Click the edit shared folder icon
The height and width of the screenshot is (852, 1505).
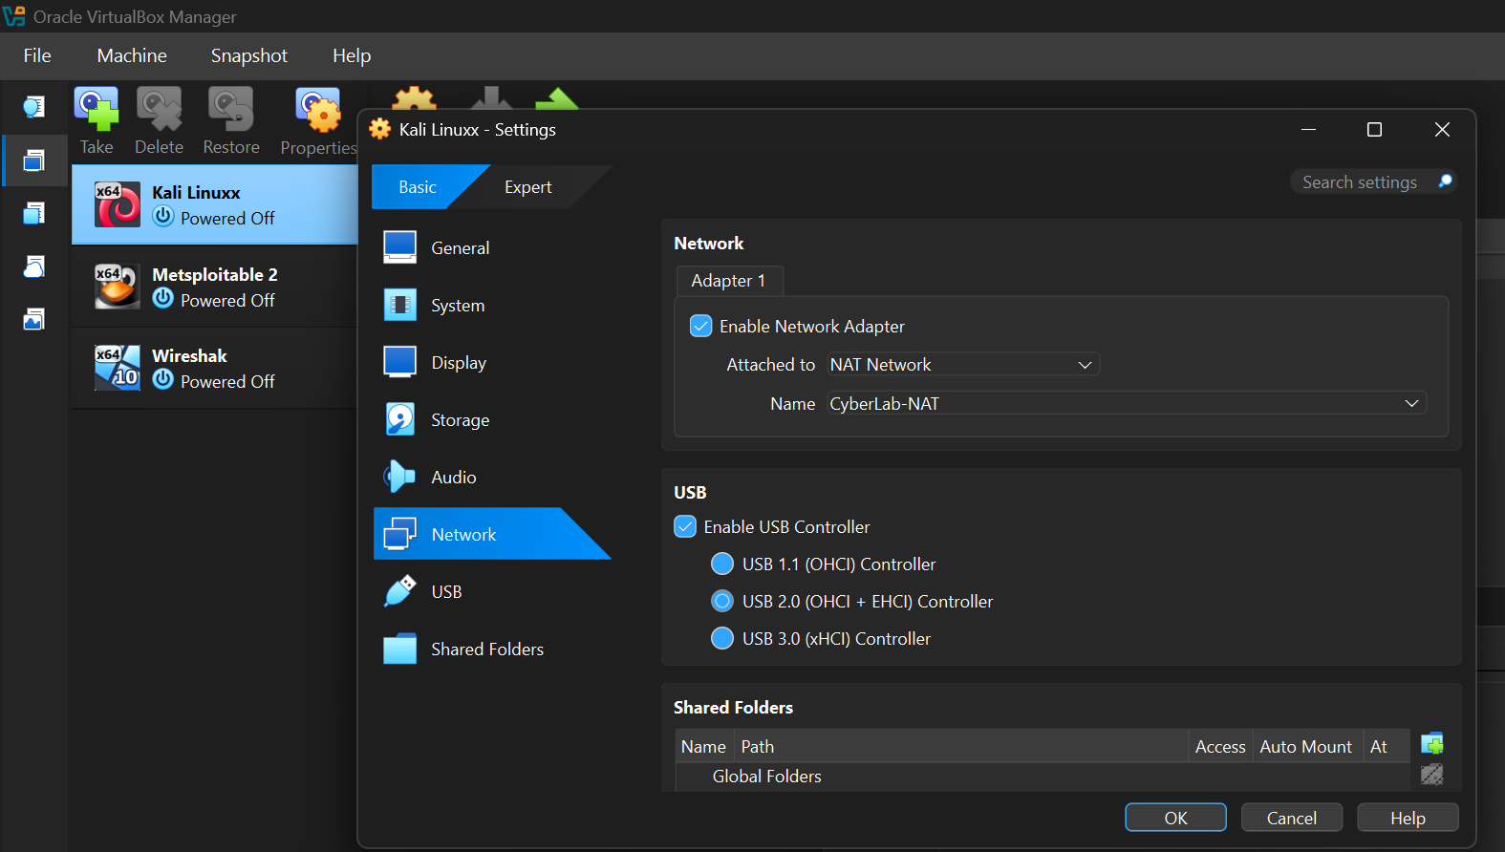tap(1431, 774)
